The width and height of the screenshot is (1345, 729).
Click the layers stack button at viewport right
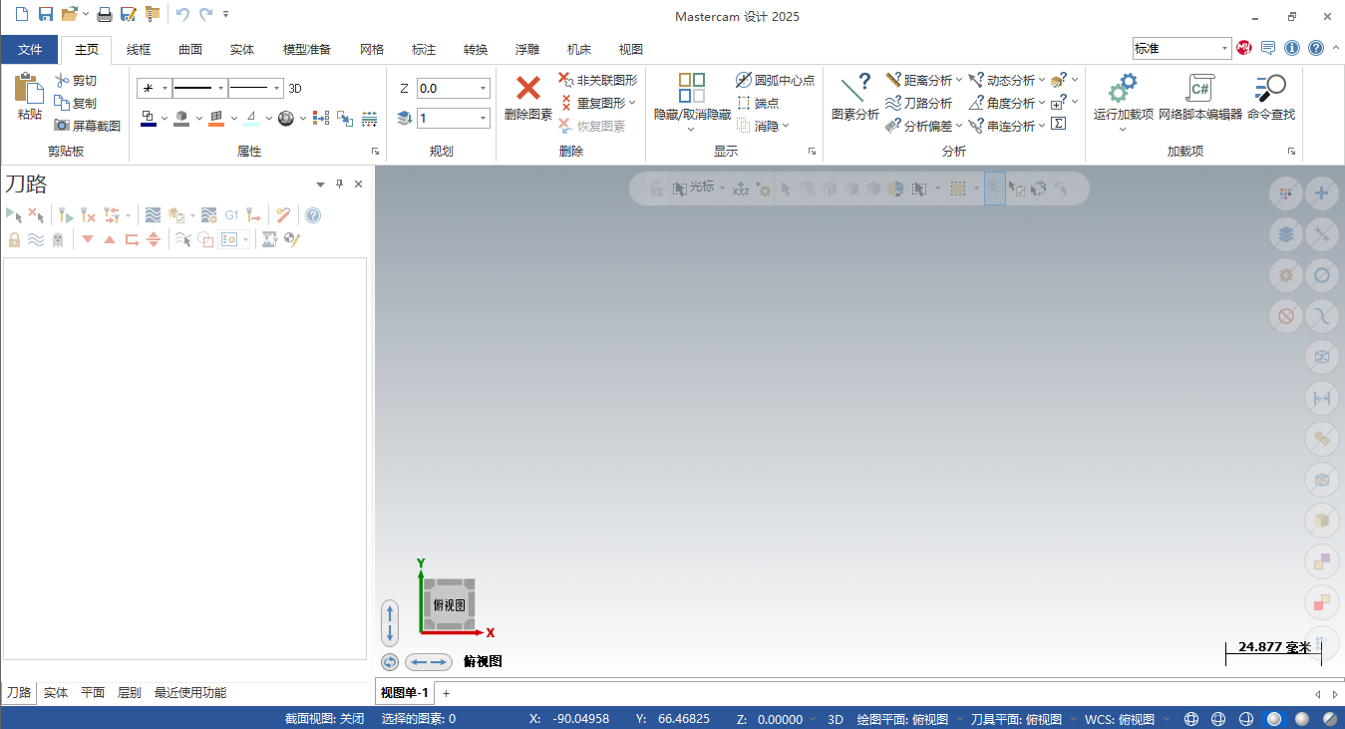[x=1286, y=235]
